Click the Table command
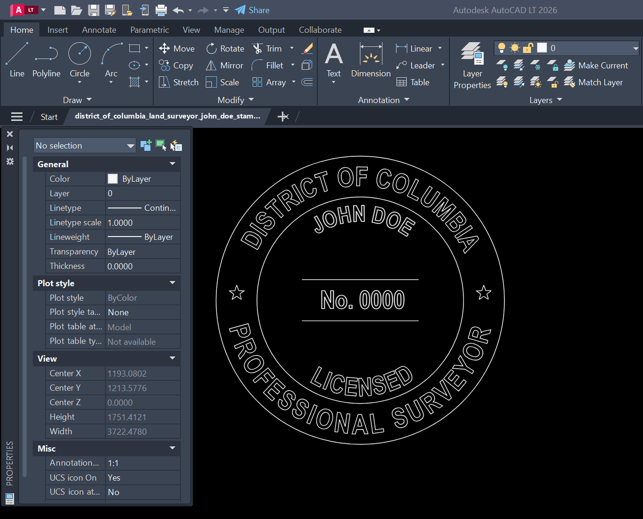The image size is (643, 519). pyautogui.click(x=413, y=82)
